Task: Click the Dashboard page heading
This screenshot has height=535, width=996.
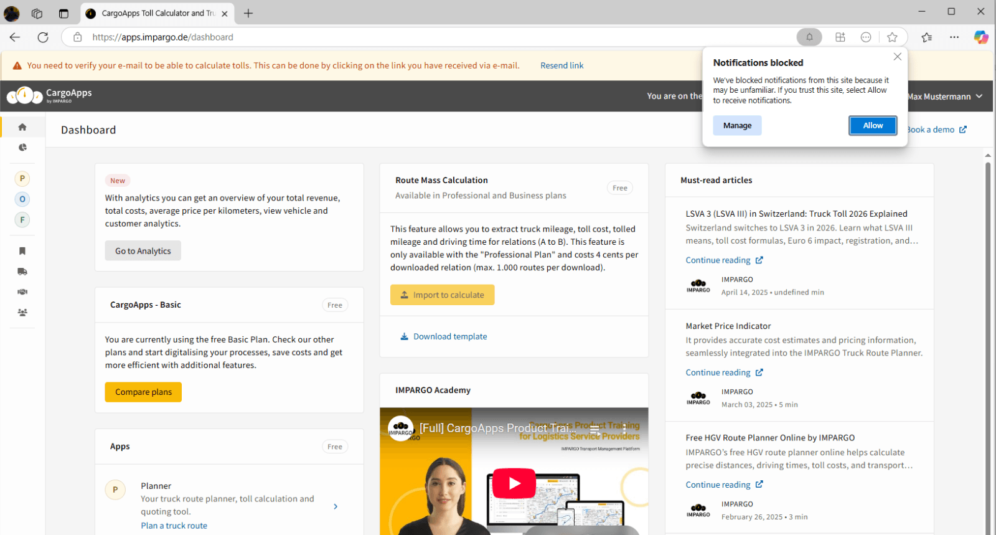Action: pyautogui.click(x=88, y=130)
